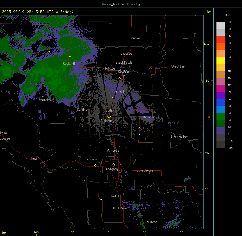Click the yellow V marker west of RockyMH

(x=49, y=52)
